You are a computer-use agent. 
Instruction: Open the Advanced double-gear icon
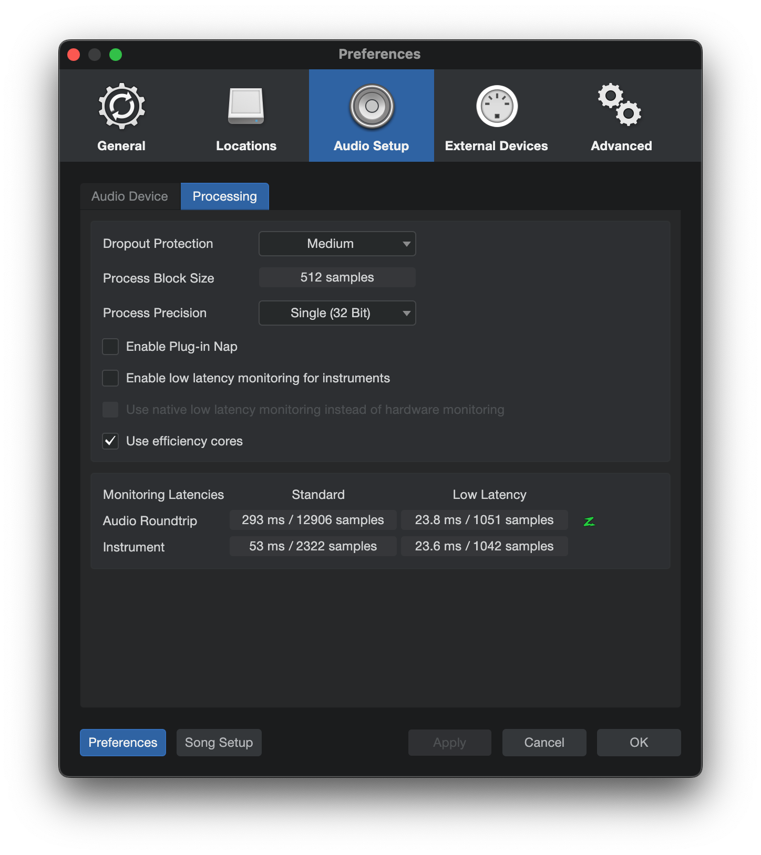click(x=621, y=106)
